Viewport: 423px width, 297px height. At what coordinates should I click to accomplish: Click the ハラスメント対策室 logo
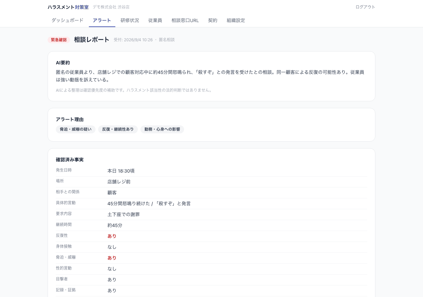[x=68, y=7]
